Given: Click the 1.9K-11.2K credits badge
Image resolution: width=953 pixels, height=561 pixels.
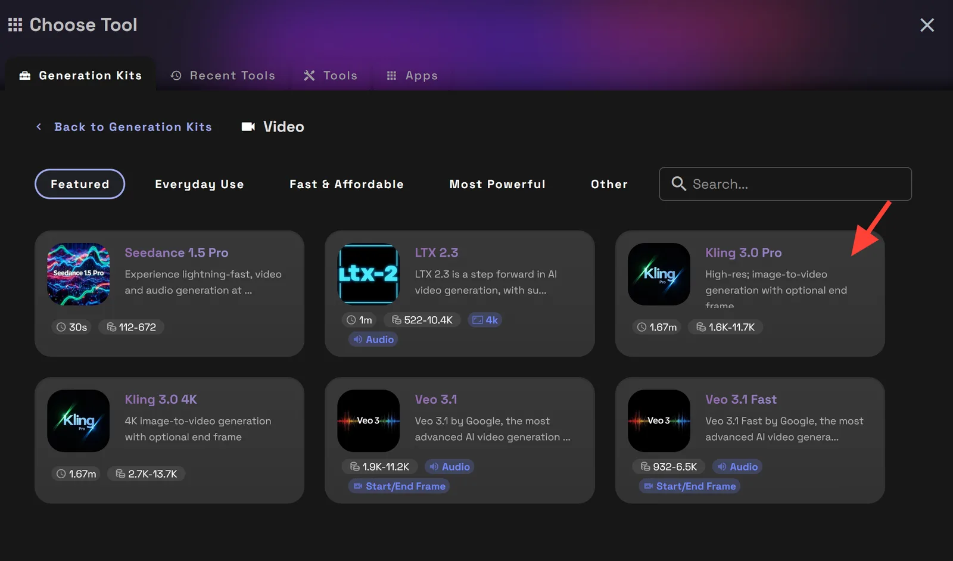Looking at the screenshot, I should pyautogui.click(x=380, y=467).
